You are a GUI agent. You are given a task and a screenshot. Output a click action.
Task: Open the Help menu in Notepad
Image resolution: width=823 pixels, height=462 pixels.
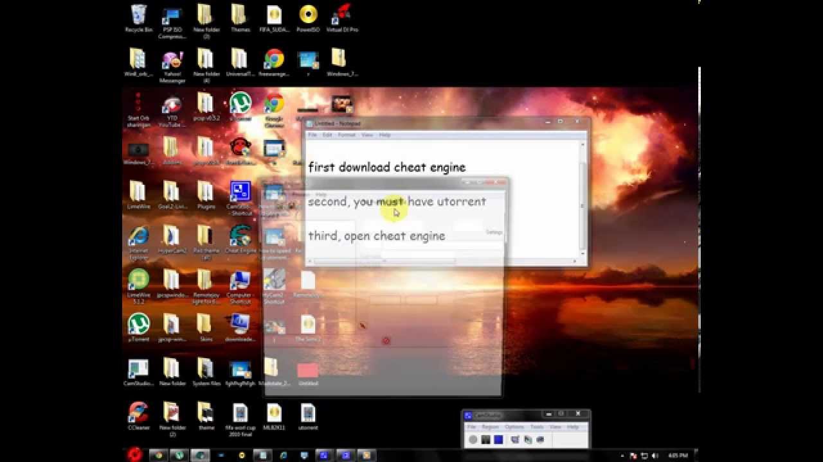[x=384, y=135]
